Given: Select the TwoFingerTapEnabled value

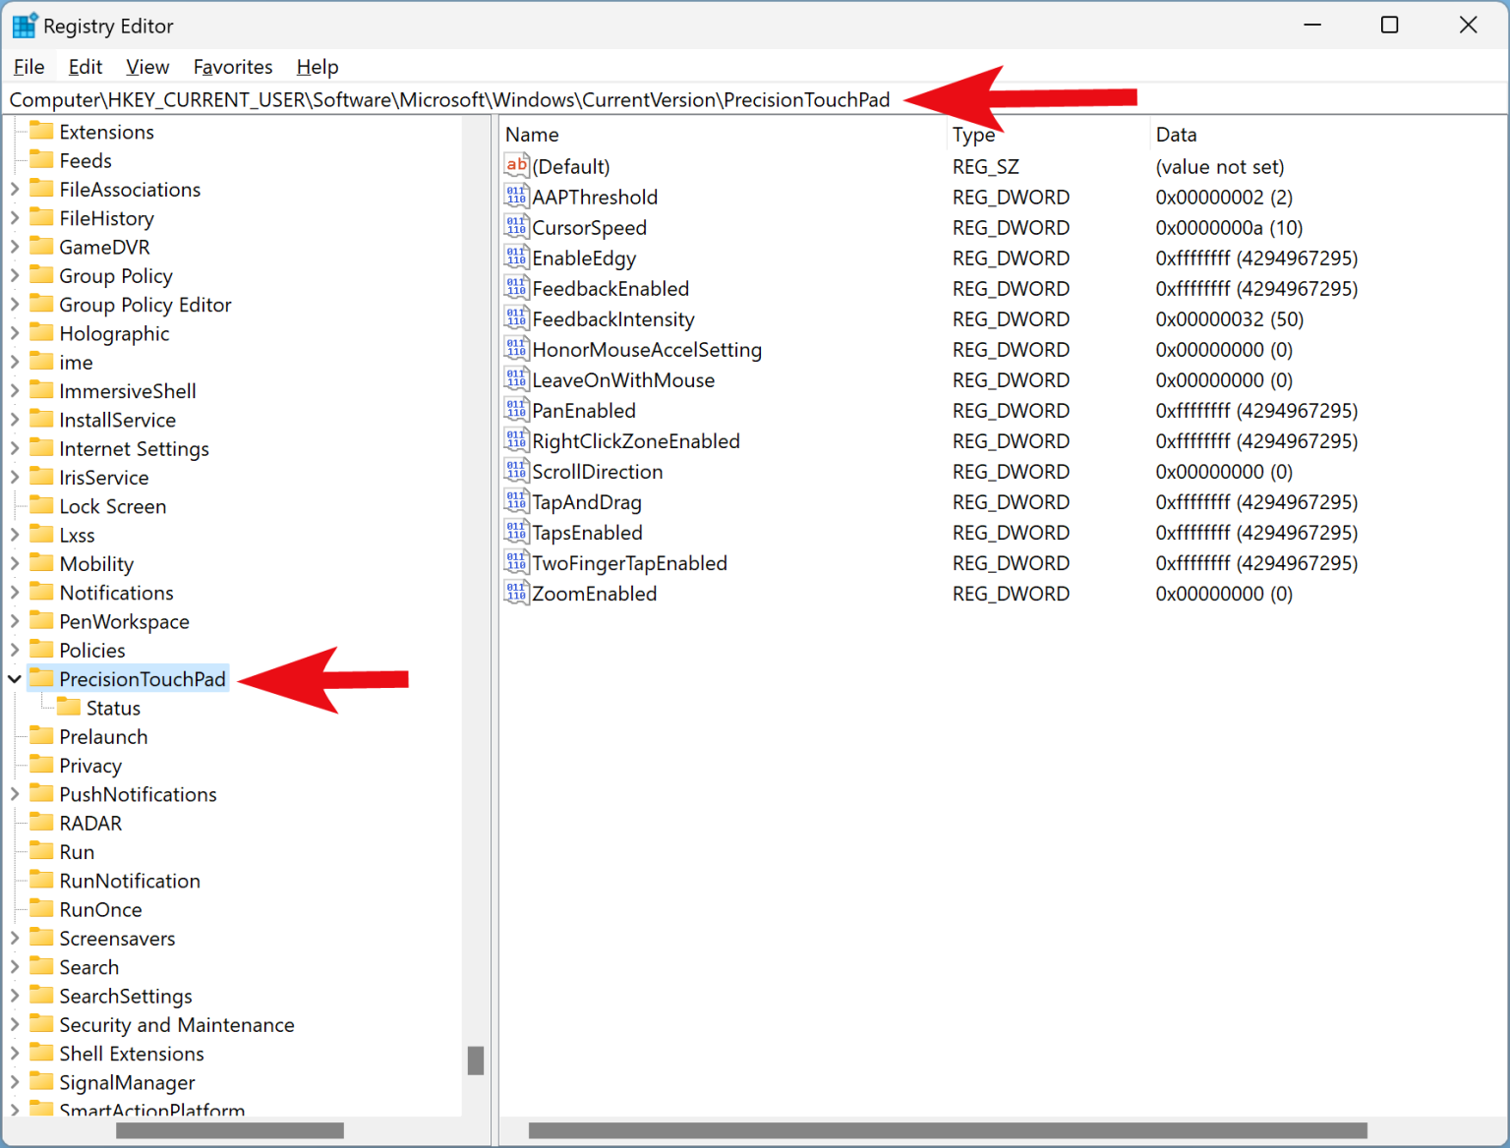Looking at the screenshot, I should [x=629, y=562].
